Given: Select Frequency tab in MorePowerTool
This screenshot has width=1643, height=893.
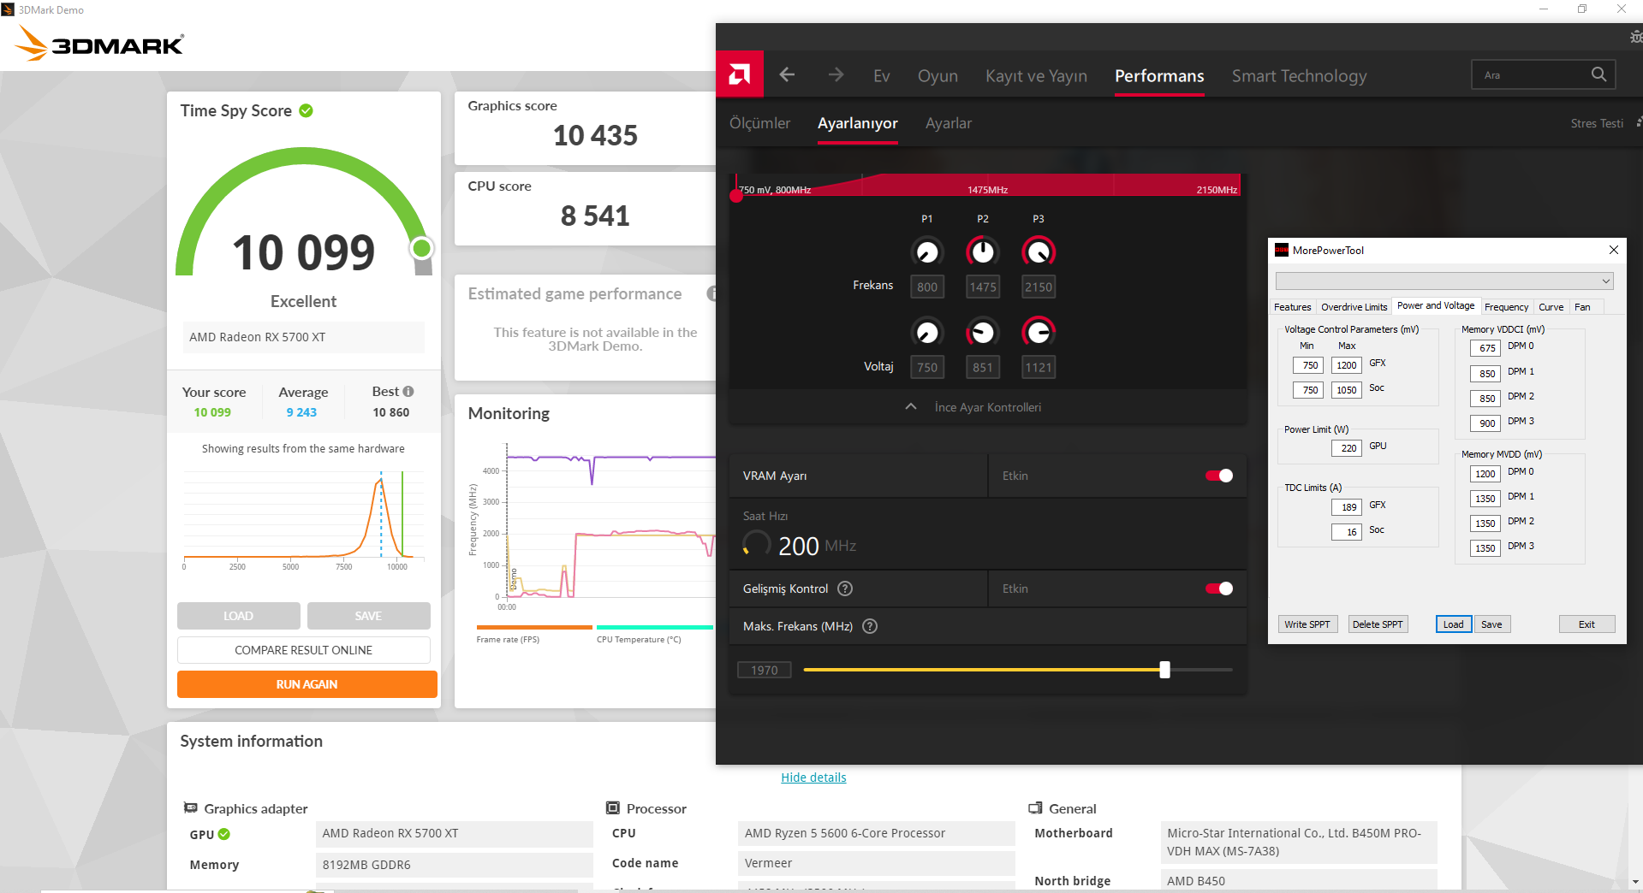Looking at the screenshot, I should tap(1506, 307).
